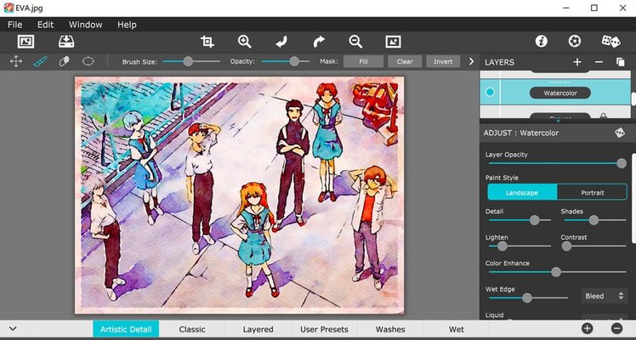Click the dice randomize icon in toolbar
636x340 pixels.
coord(610,42)
